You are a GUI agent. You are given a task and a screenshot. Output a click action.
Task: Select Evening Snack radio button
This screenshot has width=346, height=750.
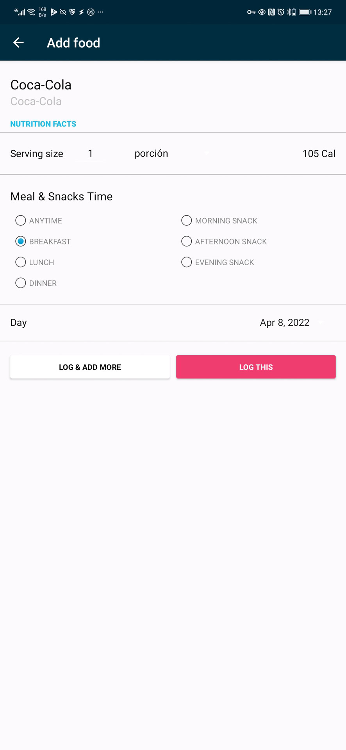tap(187, 262)
